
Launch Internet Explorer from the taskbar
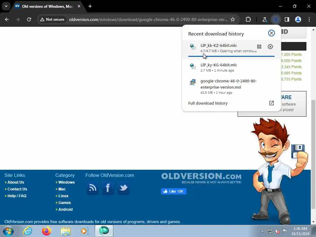tap(27, 231)
